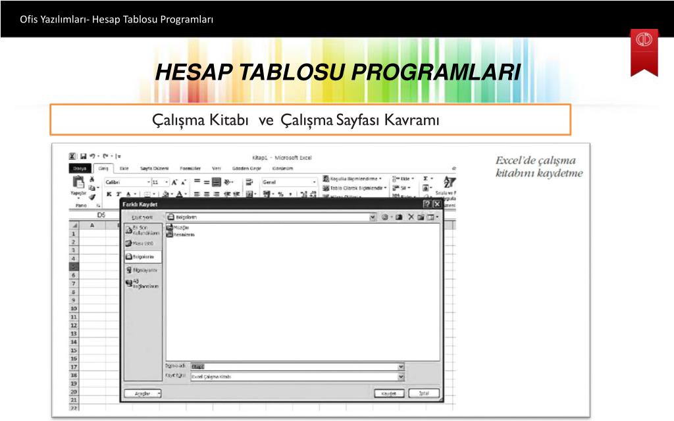Click the Select All corner of worksheet
The height and width of the screenshot is (421, 674).
[x=74, y=225]
